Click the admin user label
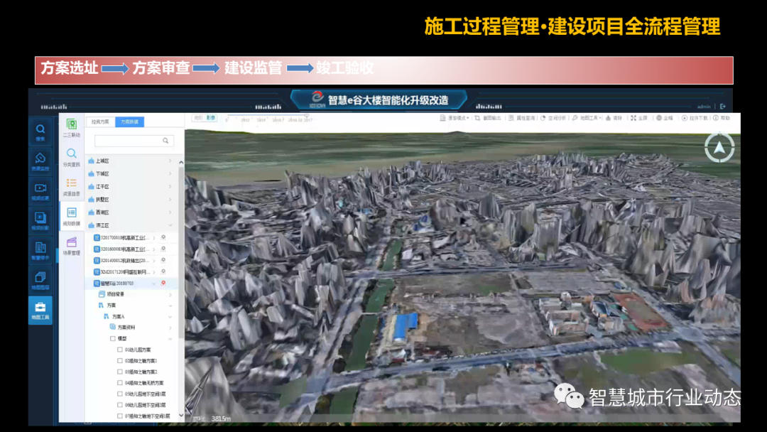 [x=704, y=106]
